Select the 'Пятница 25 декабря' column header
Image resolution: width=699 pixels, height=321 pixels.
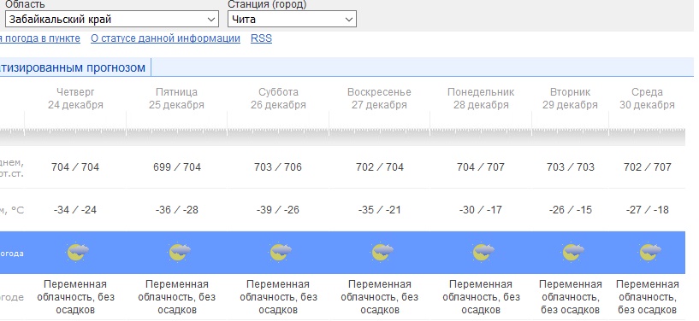pos(176,99)
